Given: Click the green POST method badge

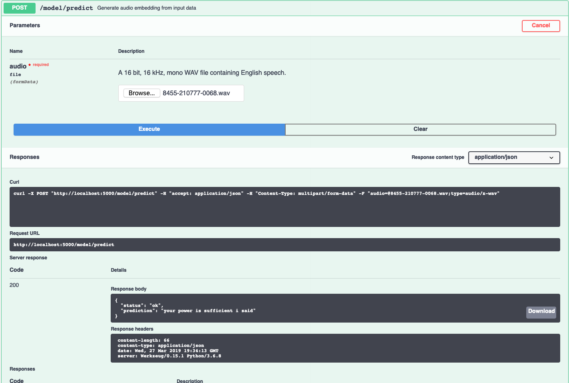Looking at the screenshot, I should coord(20,8).
